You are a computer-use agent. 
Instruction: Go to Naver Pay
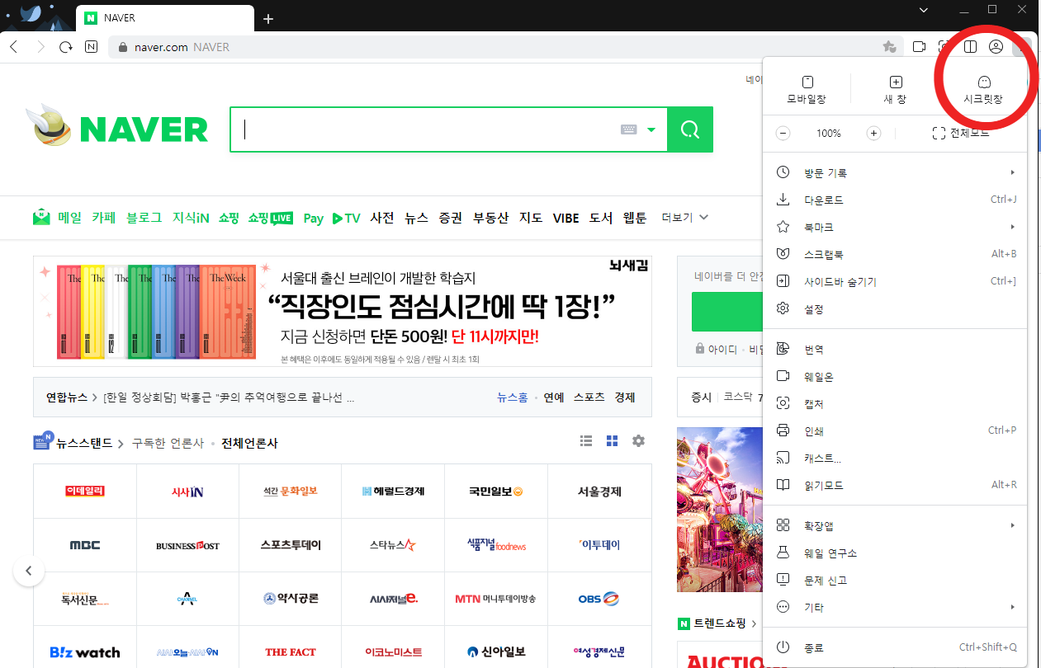pyautogui.click(x=314, y=219)
